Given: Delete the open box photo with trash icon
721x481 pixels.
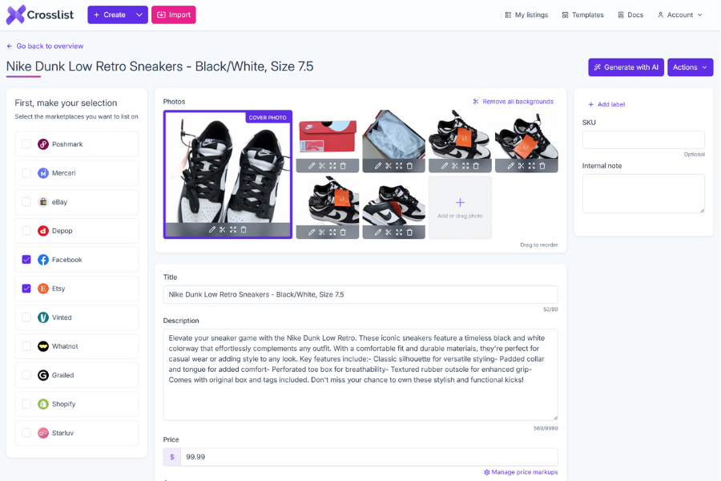Looking at the screenshot, I should click(409, 166).
